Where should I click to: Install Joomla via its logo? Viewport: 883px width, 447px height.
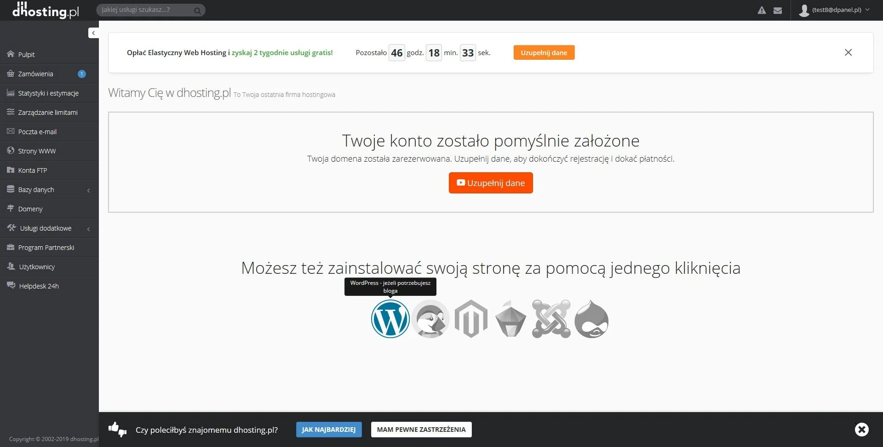pyautogui.click(x=551, y=319)
